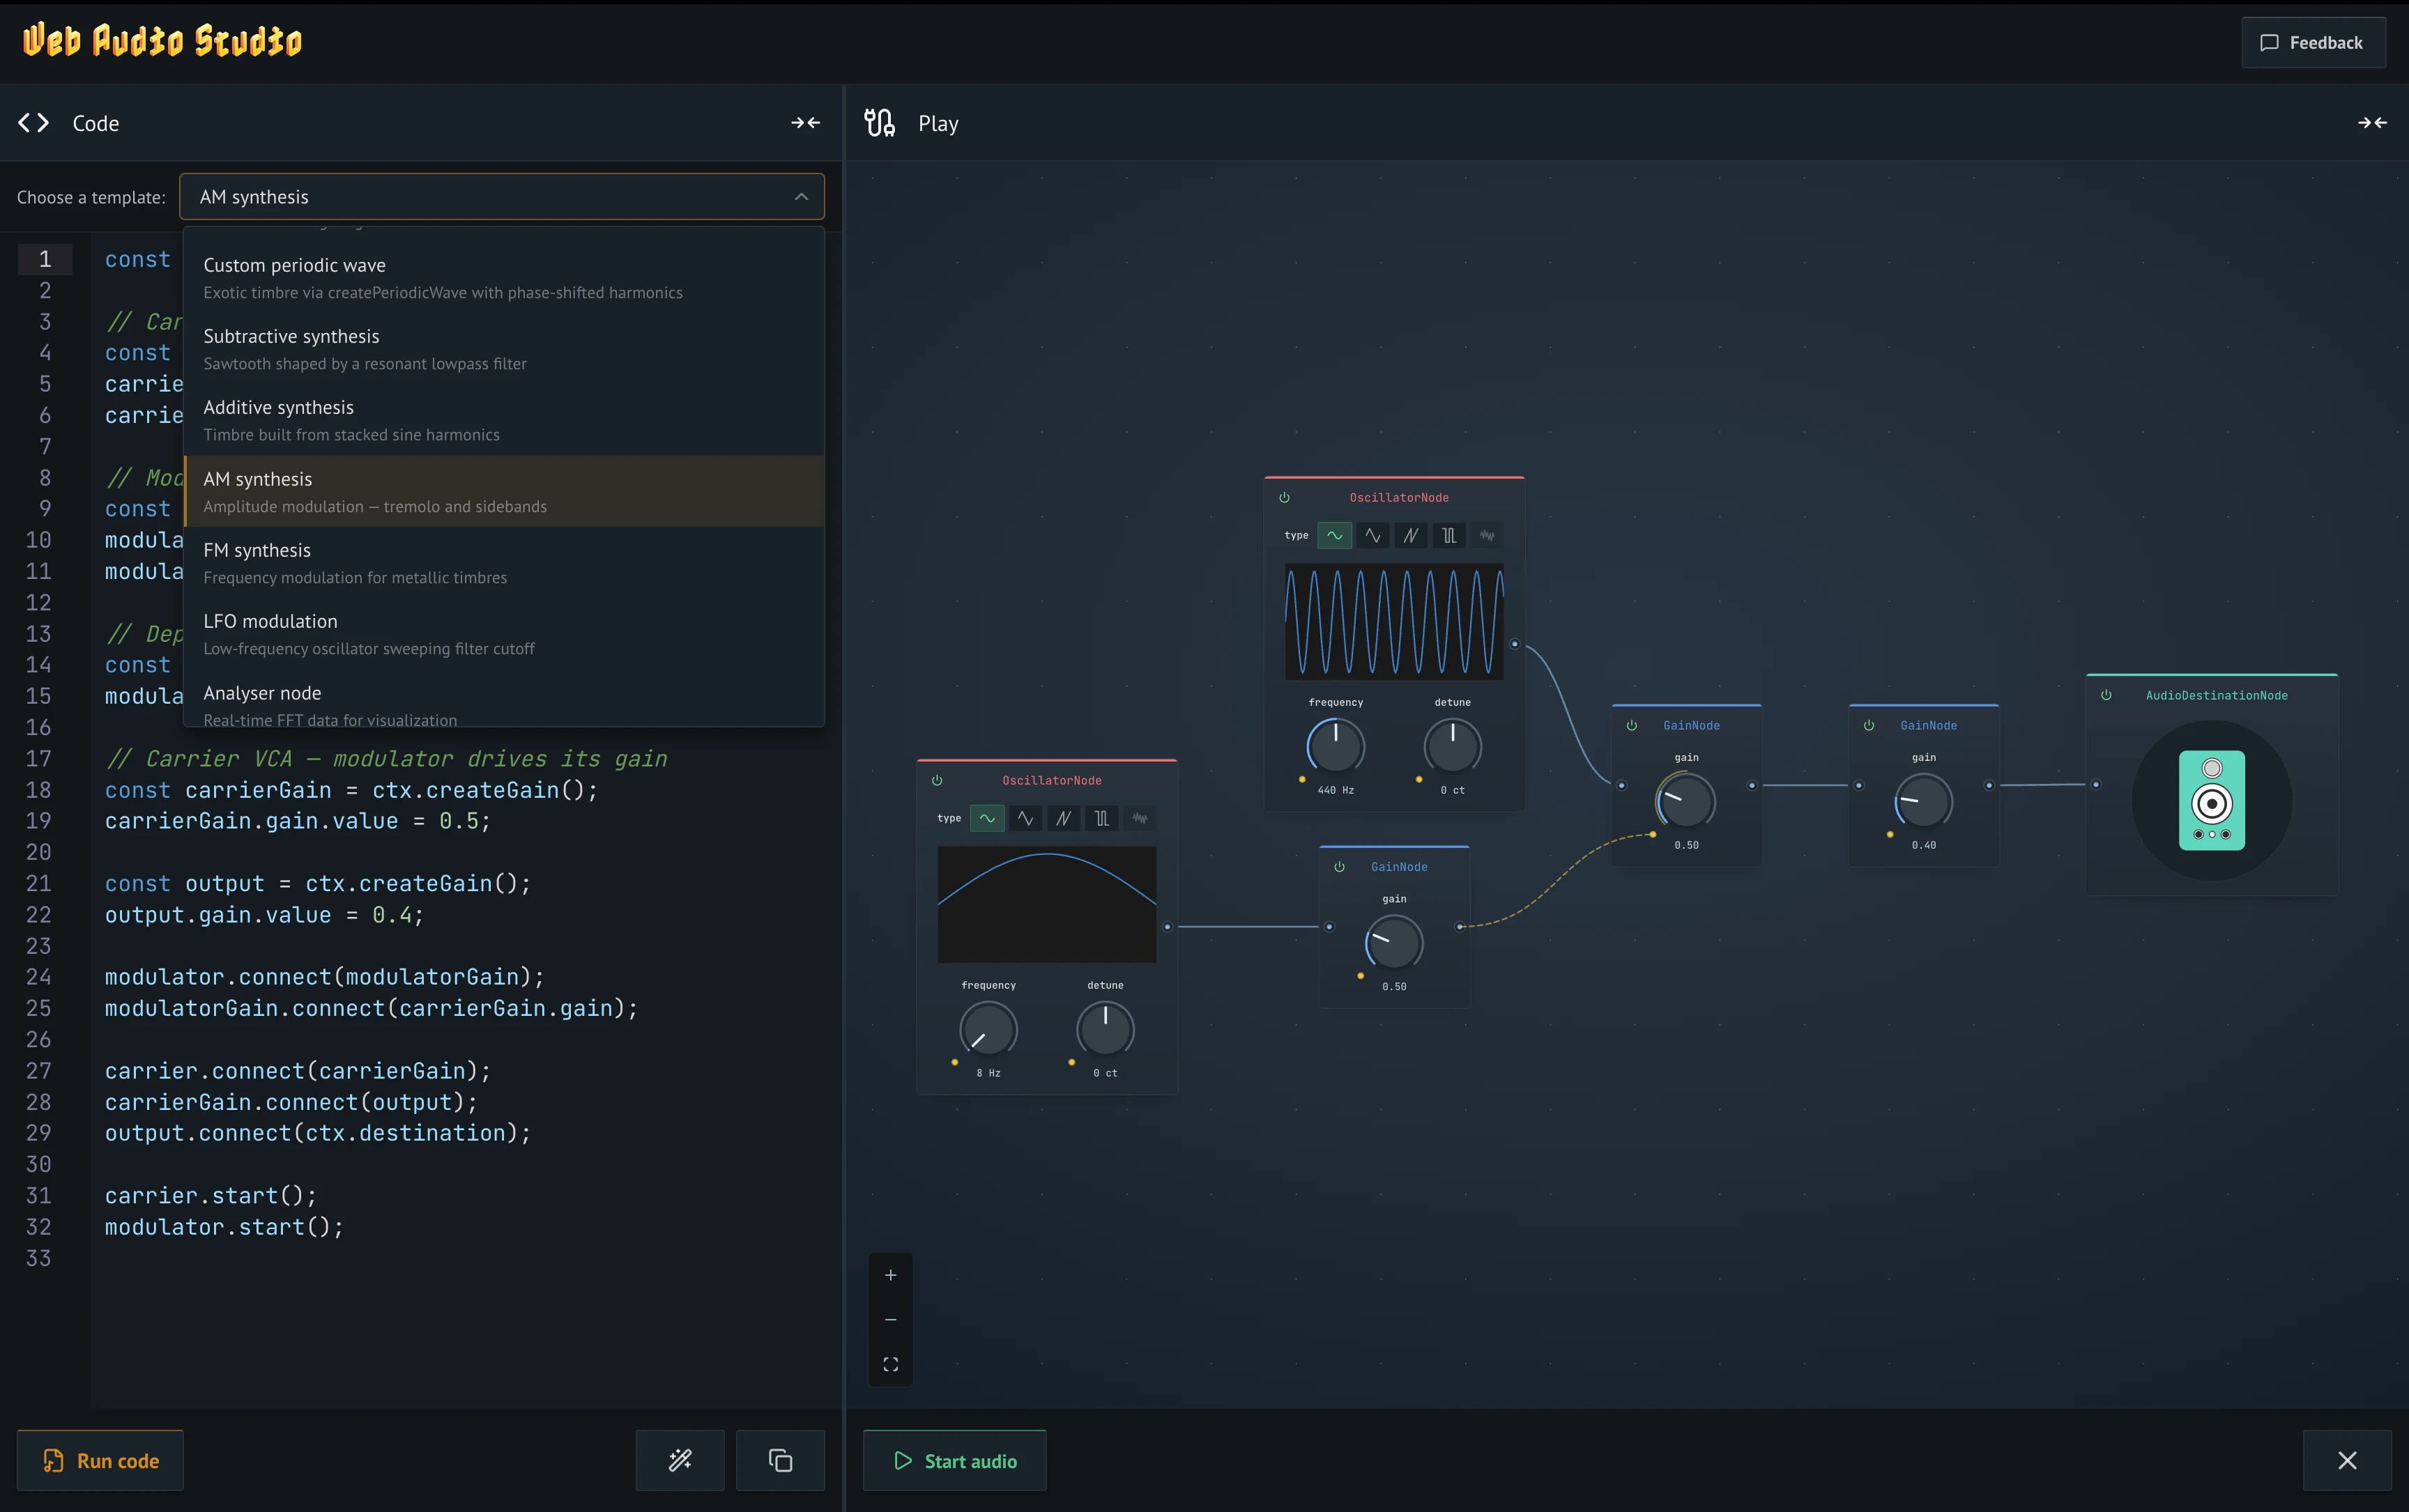
Task: Toggle power on the 8 Hz OscillatorNode
Action: [938, 780]
